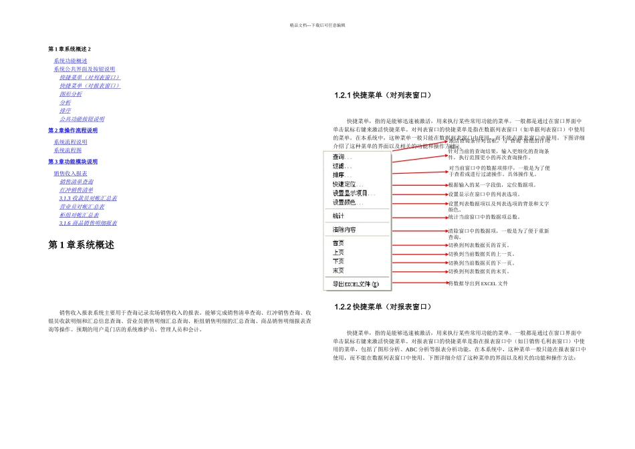Click the heading 第1章系统概述

click(x=81, y=245)
